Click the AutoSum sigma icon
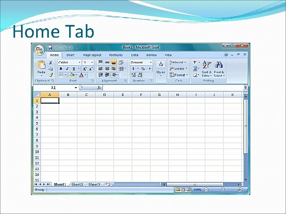Viewport: 286px width, 214px height. pos(195,62)
